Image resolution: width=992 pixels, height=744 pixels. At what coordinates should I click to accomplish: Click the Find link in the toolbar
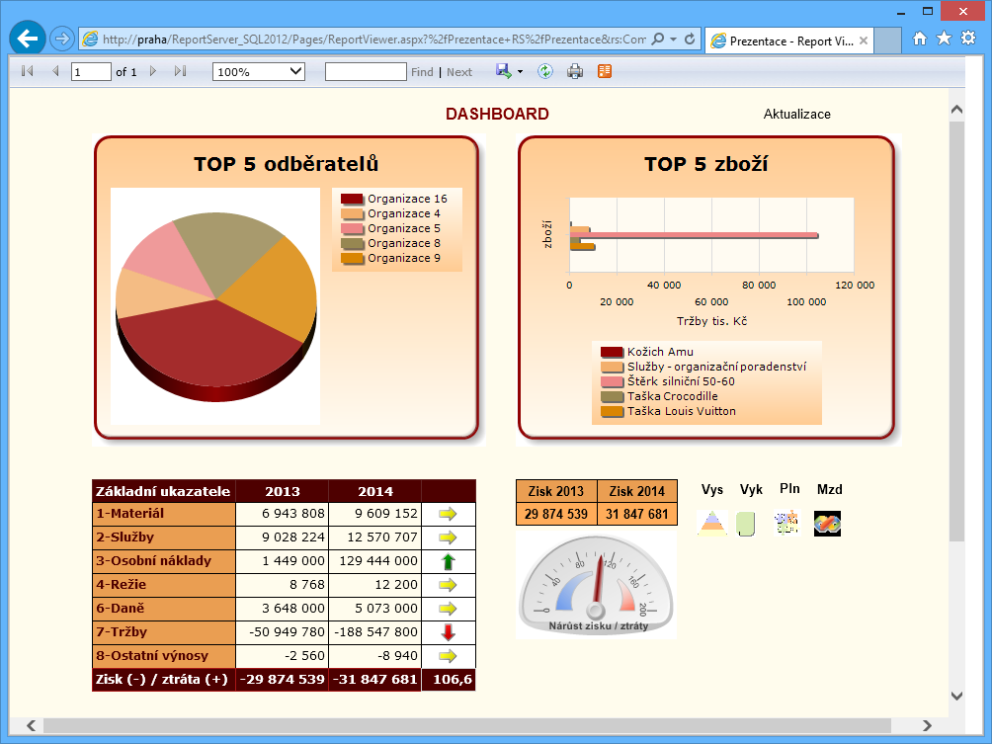point(422,72)
